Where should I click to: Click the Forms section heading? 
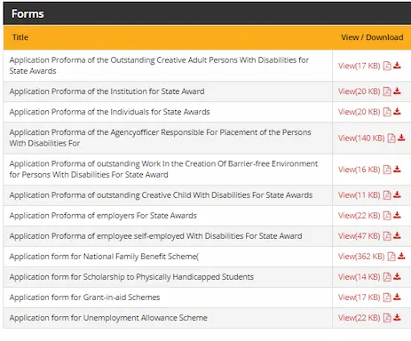[x=28, y=14]
